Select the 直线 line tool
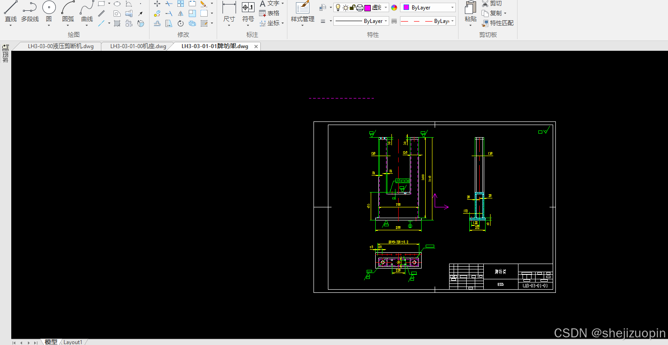 pyautogui.click(x=11, y=12)
